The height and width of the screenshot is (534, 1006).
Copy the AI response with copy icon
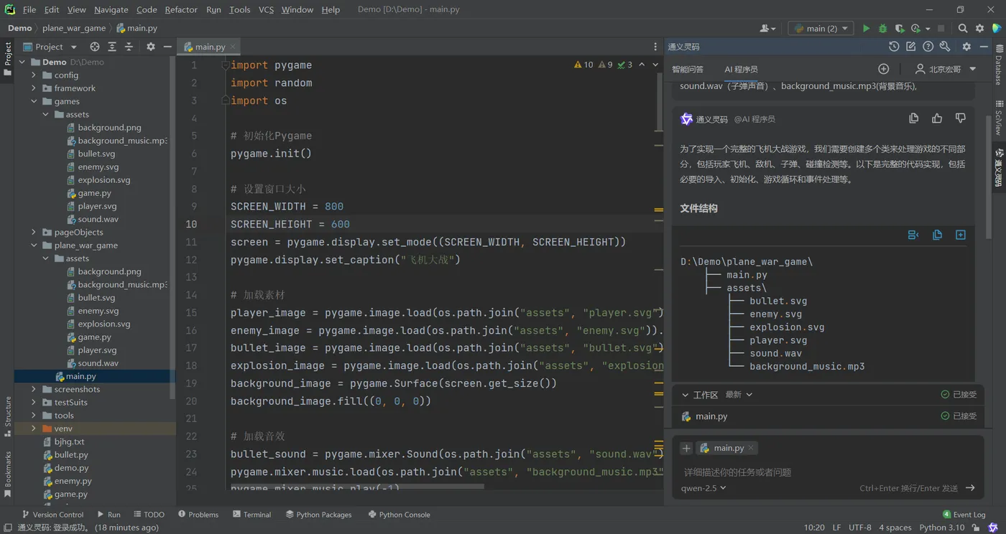pyautogui.click(x=913, y=118)
